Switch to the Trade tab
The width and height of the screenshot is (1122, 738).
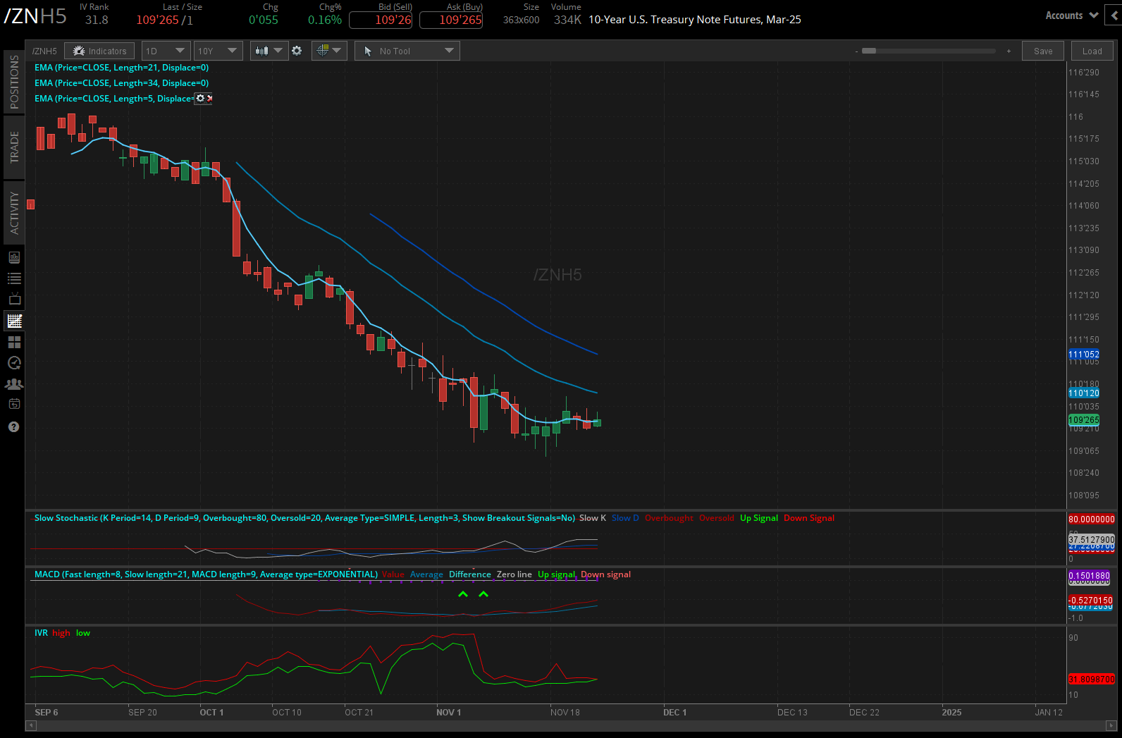pyautogui.click(x=14, y=147)
